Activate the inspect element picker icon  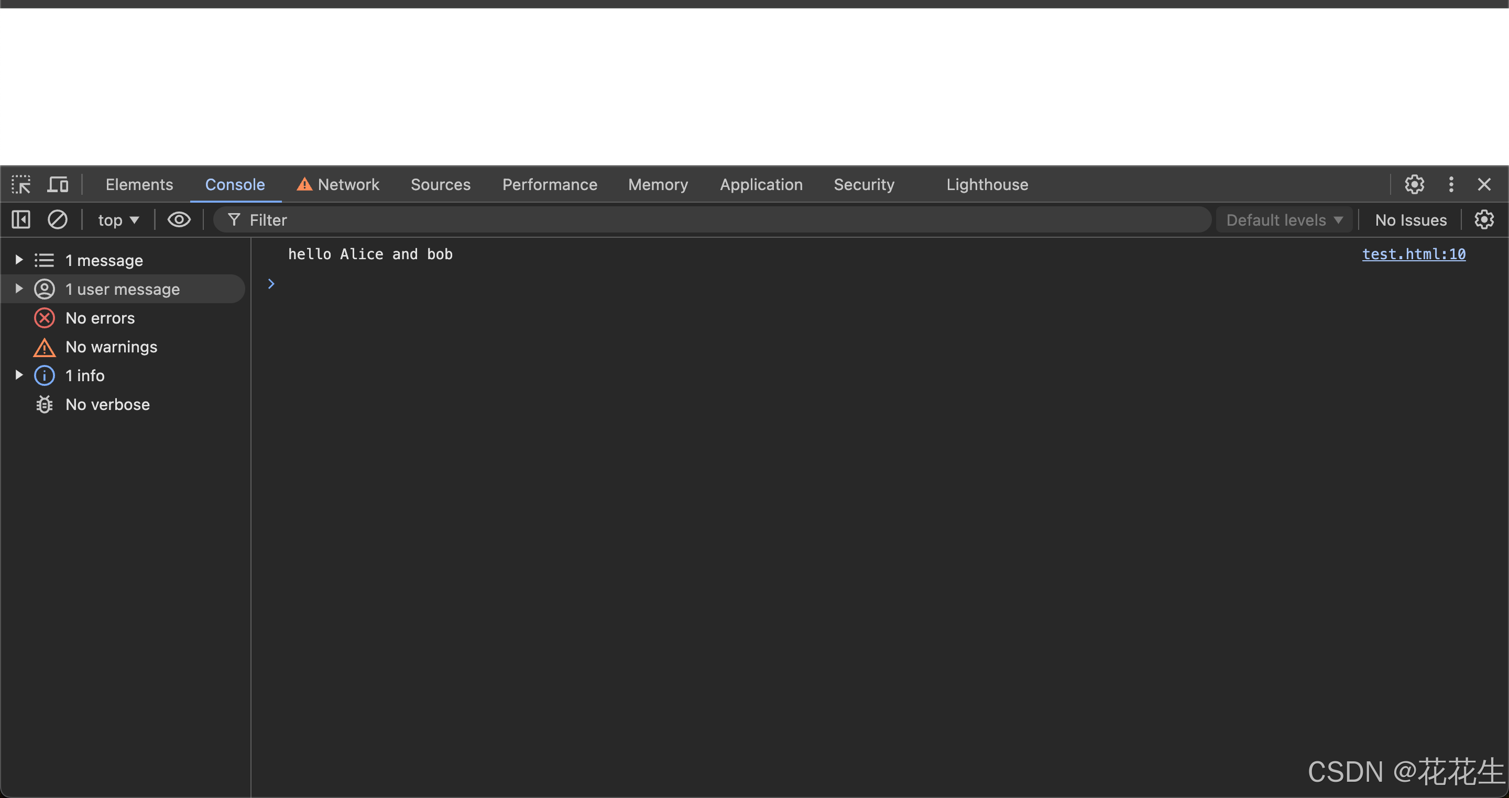(21, 185)
